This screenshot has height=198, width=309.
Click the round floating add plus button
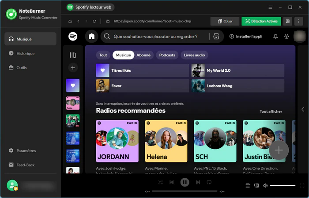click(x=279, y=150)
